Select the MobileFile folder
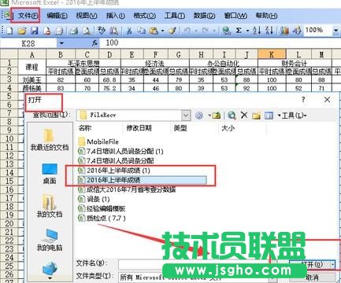 tap(98, 141)
